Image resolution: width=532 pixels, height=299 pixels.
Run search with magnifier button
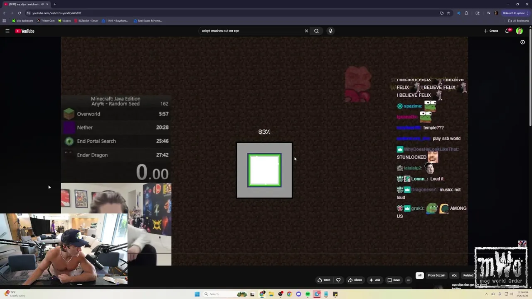click(316, 31)
